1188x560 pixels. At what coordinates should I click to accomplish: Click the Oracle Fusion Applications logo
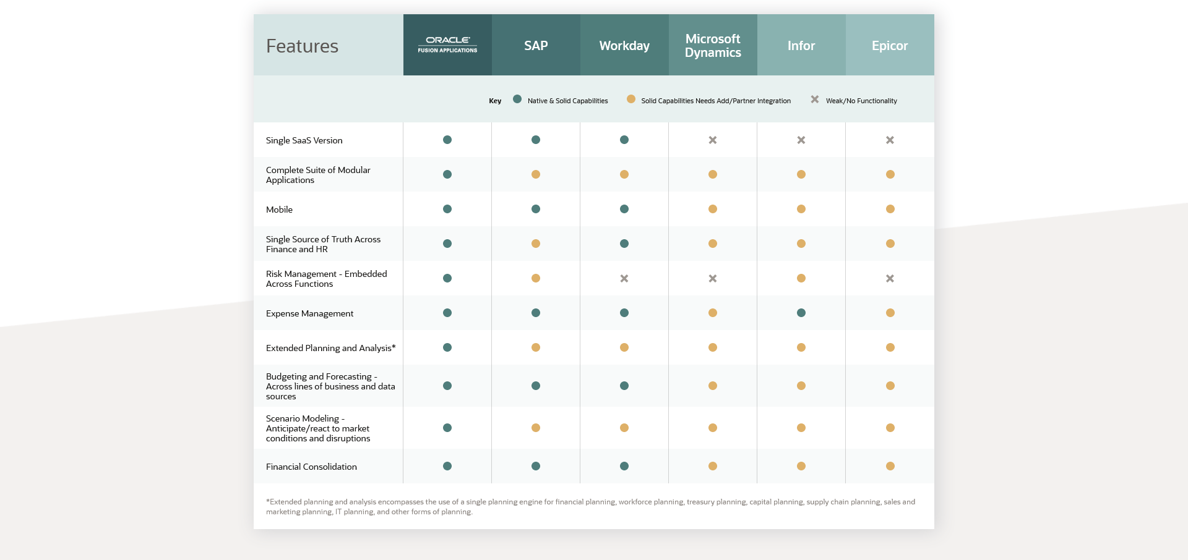[x=447, y=45]
